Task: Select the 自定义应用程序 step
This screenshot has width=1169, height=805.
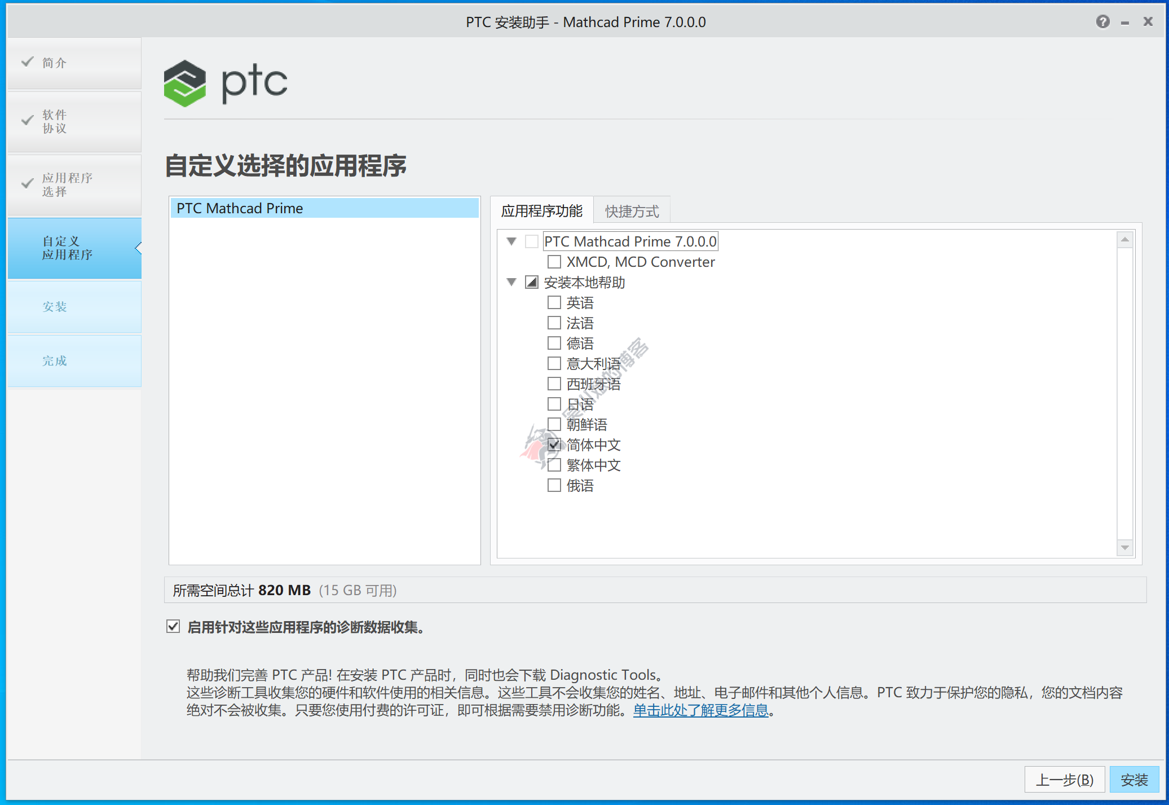Action: pyautogui.click(x=74, y=248)
